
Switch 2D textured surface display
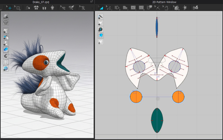101,36
